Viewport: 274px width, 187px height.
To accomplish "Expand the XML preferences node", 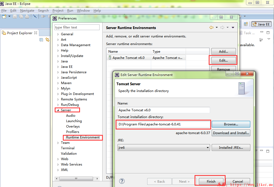I will coord(58,170).
